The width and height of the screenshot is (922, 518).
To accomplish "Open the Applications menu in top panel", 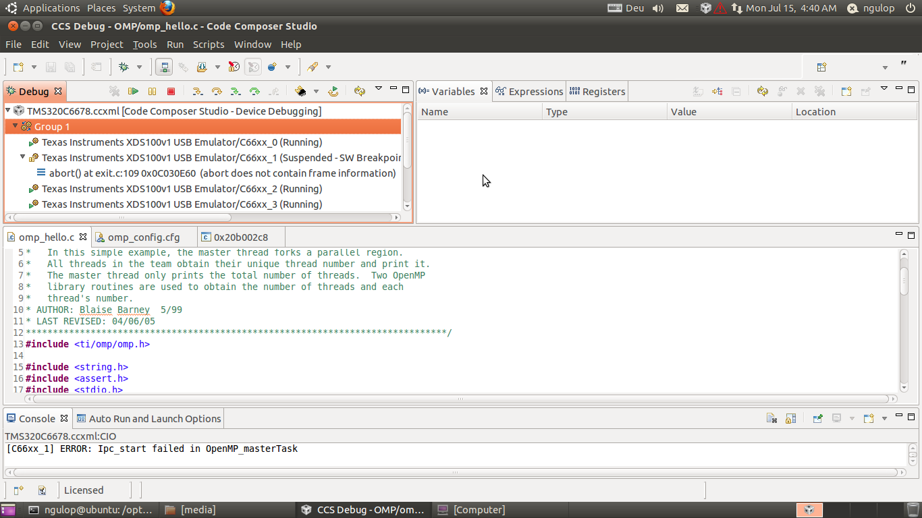I will coord(51,8).
